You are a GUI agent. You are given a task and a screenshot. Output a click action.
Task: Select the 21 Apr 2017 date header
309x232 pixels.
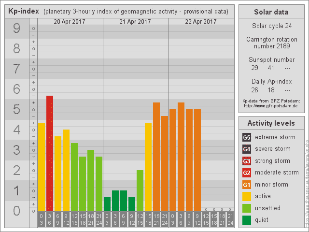tap(135, 22)
